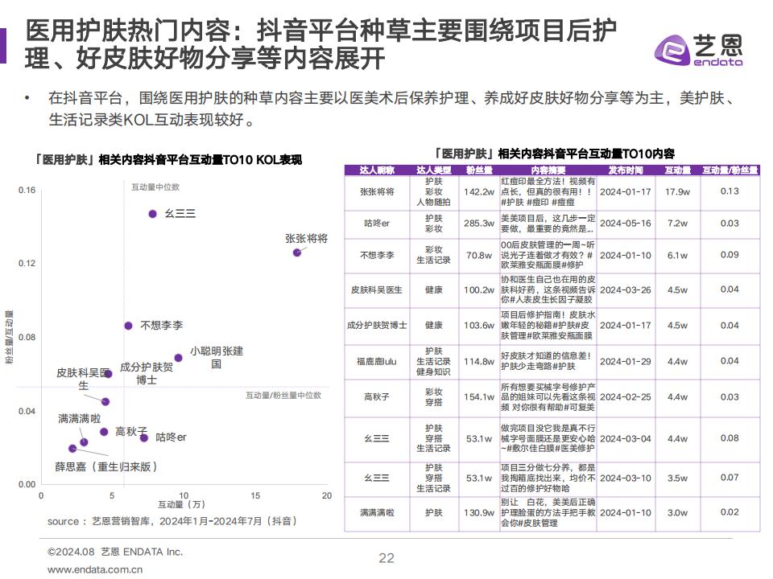Image resolution: width=773 pixels, height=579 pixels.
Task: Click the 0.13 ratio cell
Action: coord(730,191)
